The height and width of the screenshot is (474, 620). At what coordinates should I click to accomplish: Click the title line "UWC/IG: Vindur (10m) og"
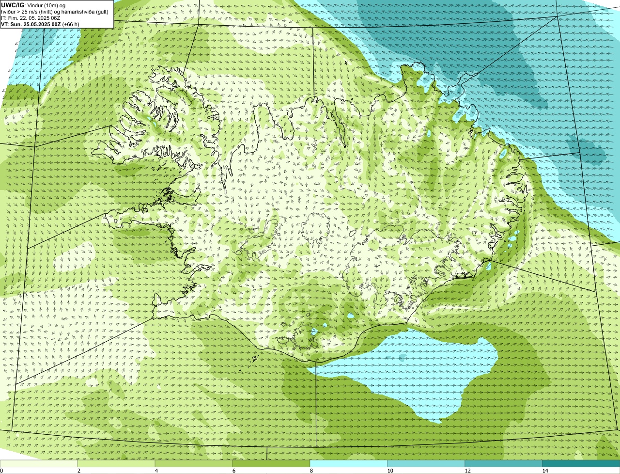[33, 5]
